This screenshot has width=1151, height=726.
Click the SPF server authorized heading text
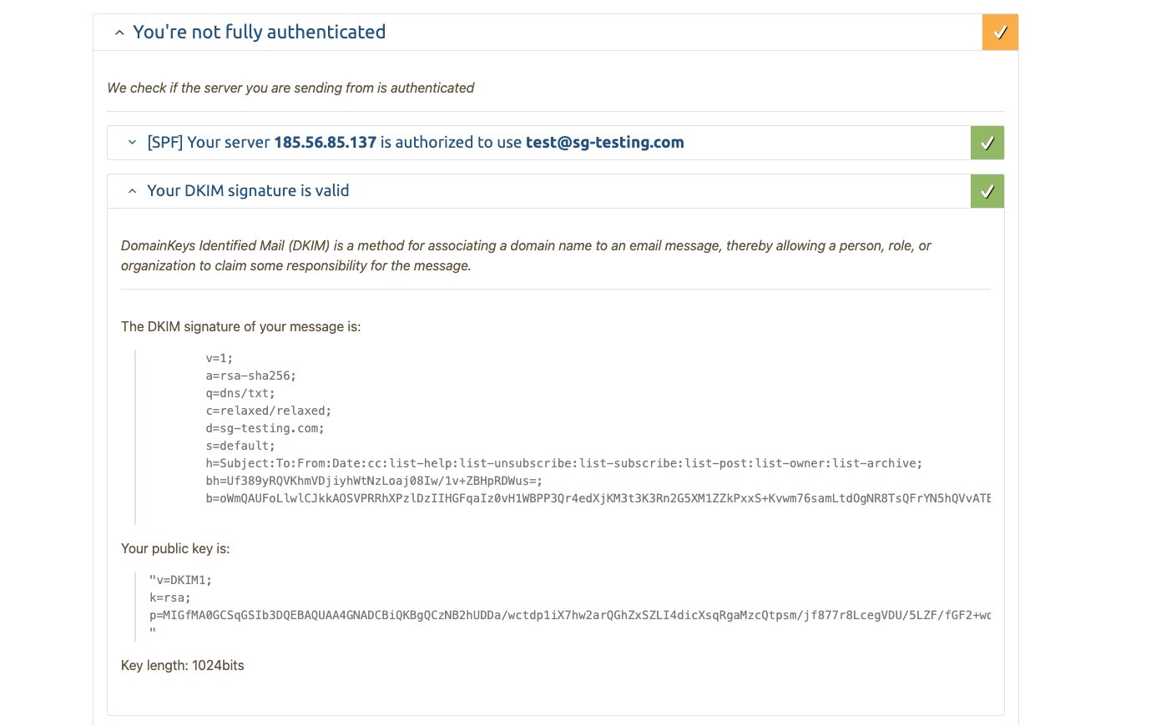pyautogui.click(x=416, y=143)
